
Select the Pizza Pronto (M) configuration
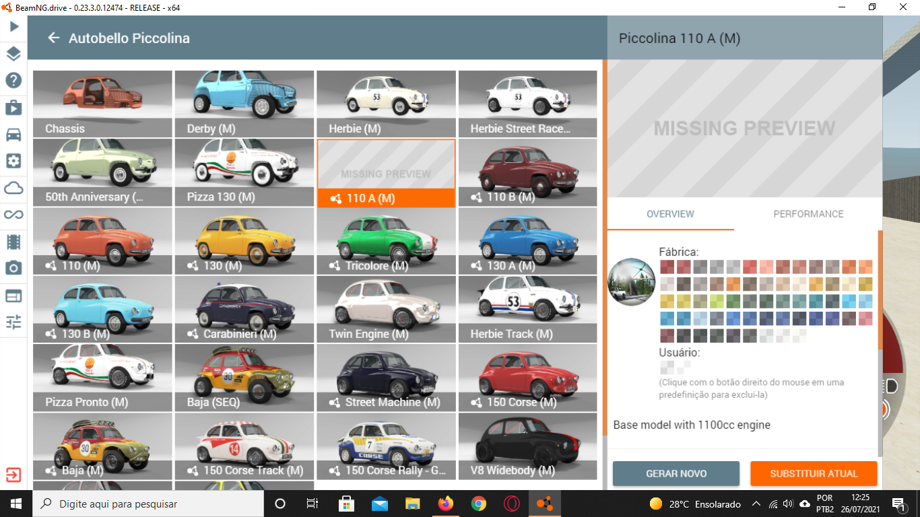pyautogui.click(x=102, y=378)
